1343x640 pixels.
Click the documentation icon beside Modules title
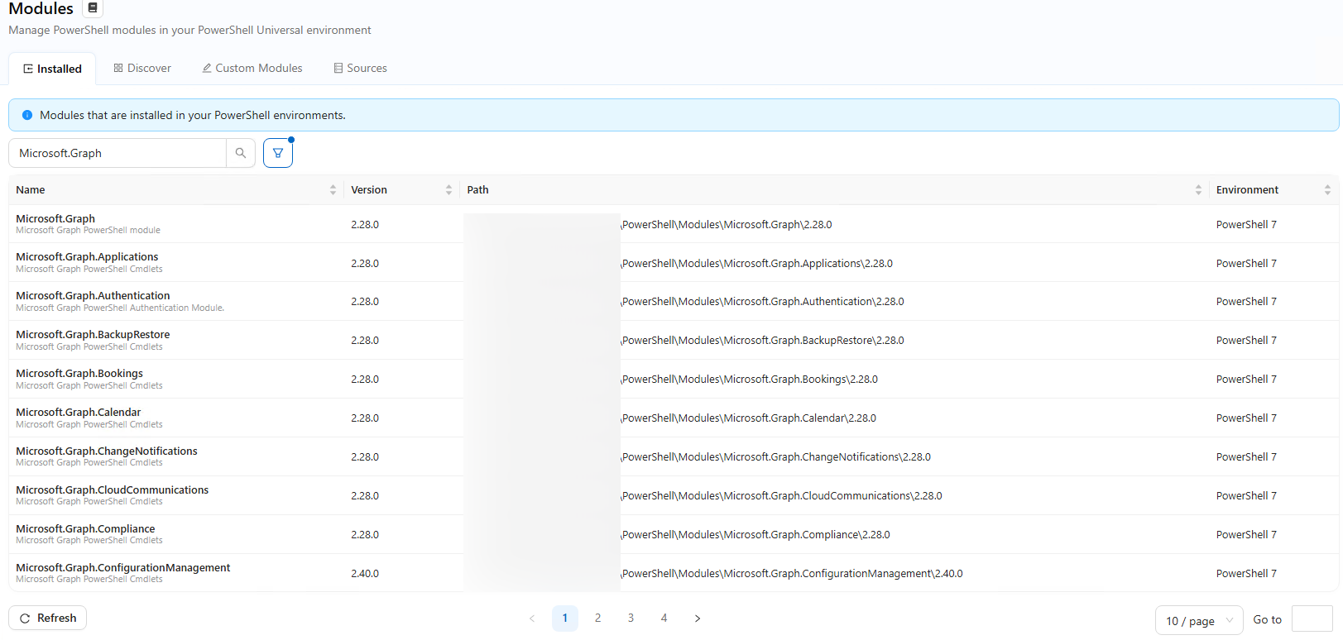coord(93,8)
